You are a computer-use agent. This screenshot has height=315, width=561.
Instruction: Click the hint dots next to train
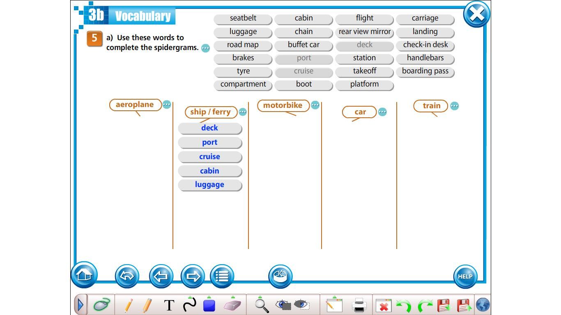pos(454,106)
